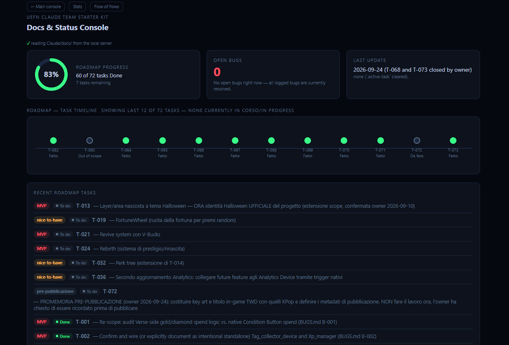Click the open bugs count 0
Image resolution: width=509 pixels, height=345 pixels.
217,72
